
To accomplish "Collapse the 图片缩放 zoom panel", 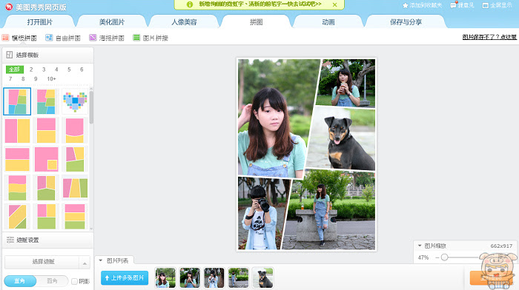I will (x=420, y=246).
